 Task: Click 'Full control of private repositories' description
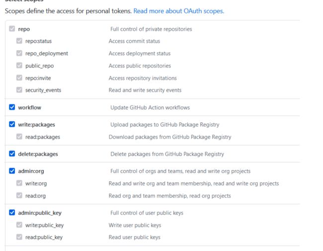(151, 29)
